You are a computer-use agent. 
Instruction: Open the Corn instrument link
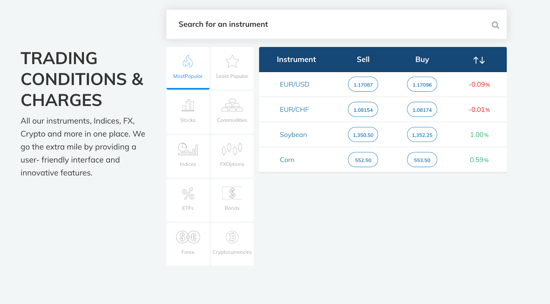pos(287,160)
